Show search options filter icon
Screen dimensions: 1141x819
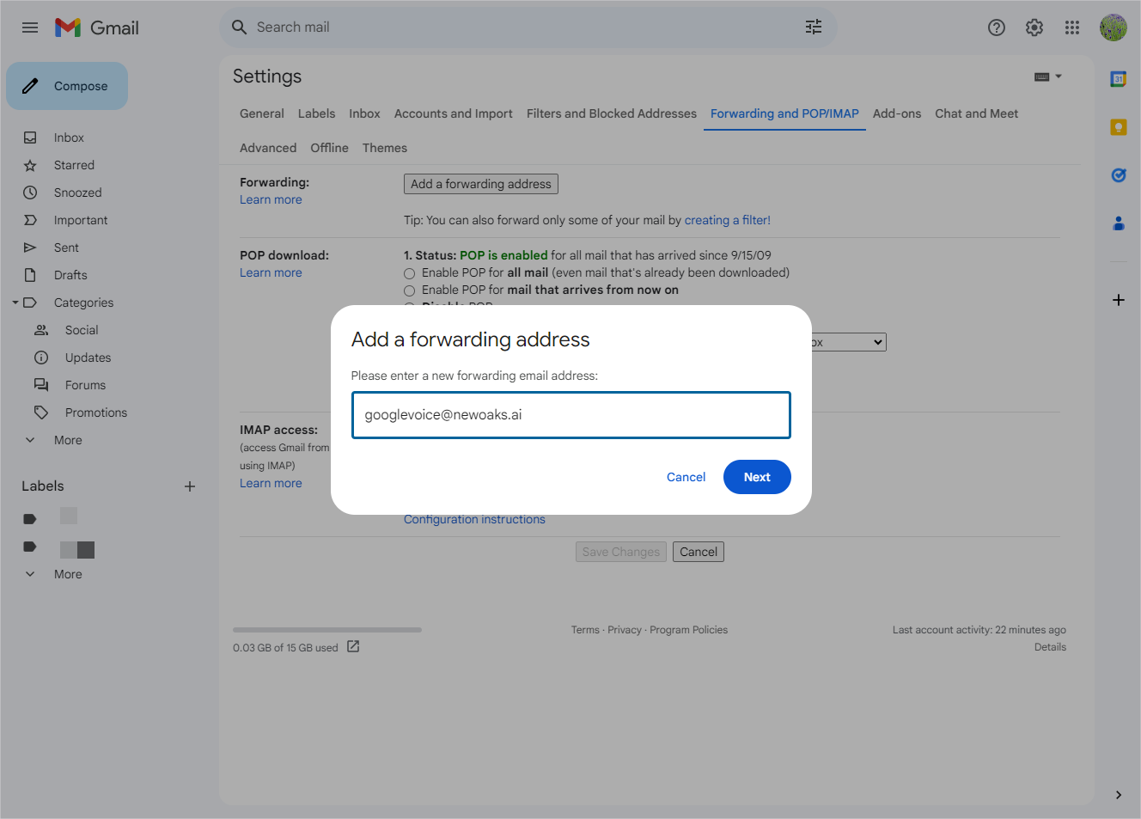tap(813, 28)
